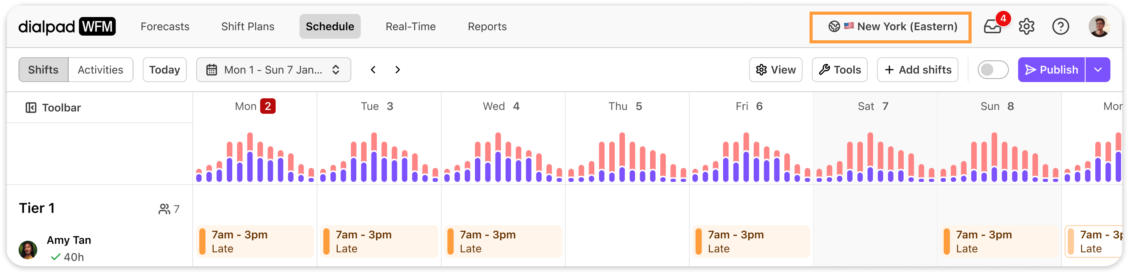Screen dimensions: 1129x274
Task: Open Amy Tan's Sunday 7am - 3pm shift
Action: tap(999, 241)
